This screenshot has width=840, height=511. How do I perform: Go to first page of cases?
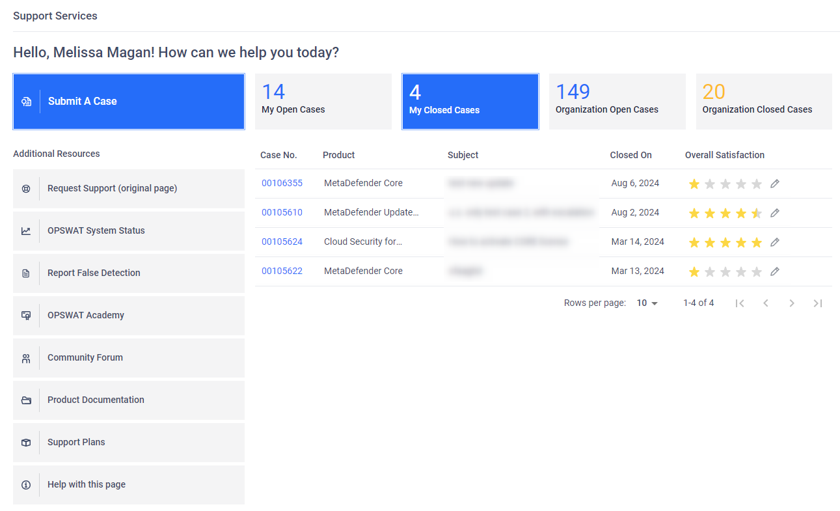pyautogui.click(x=740, y=303)
